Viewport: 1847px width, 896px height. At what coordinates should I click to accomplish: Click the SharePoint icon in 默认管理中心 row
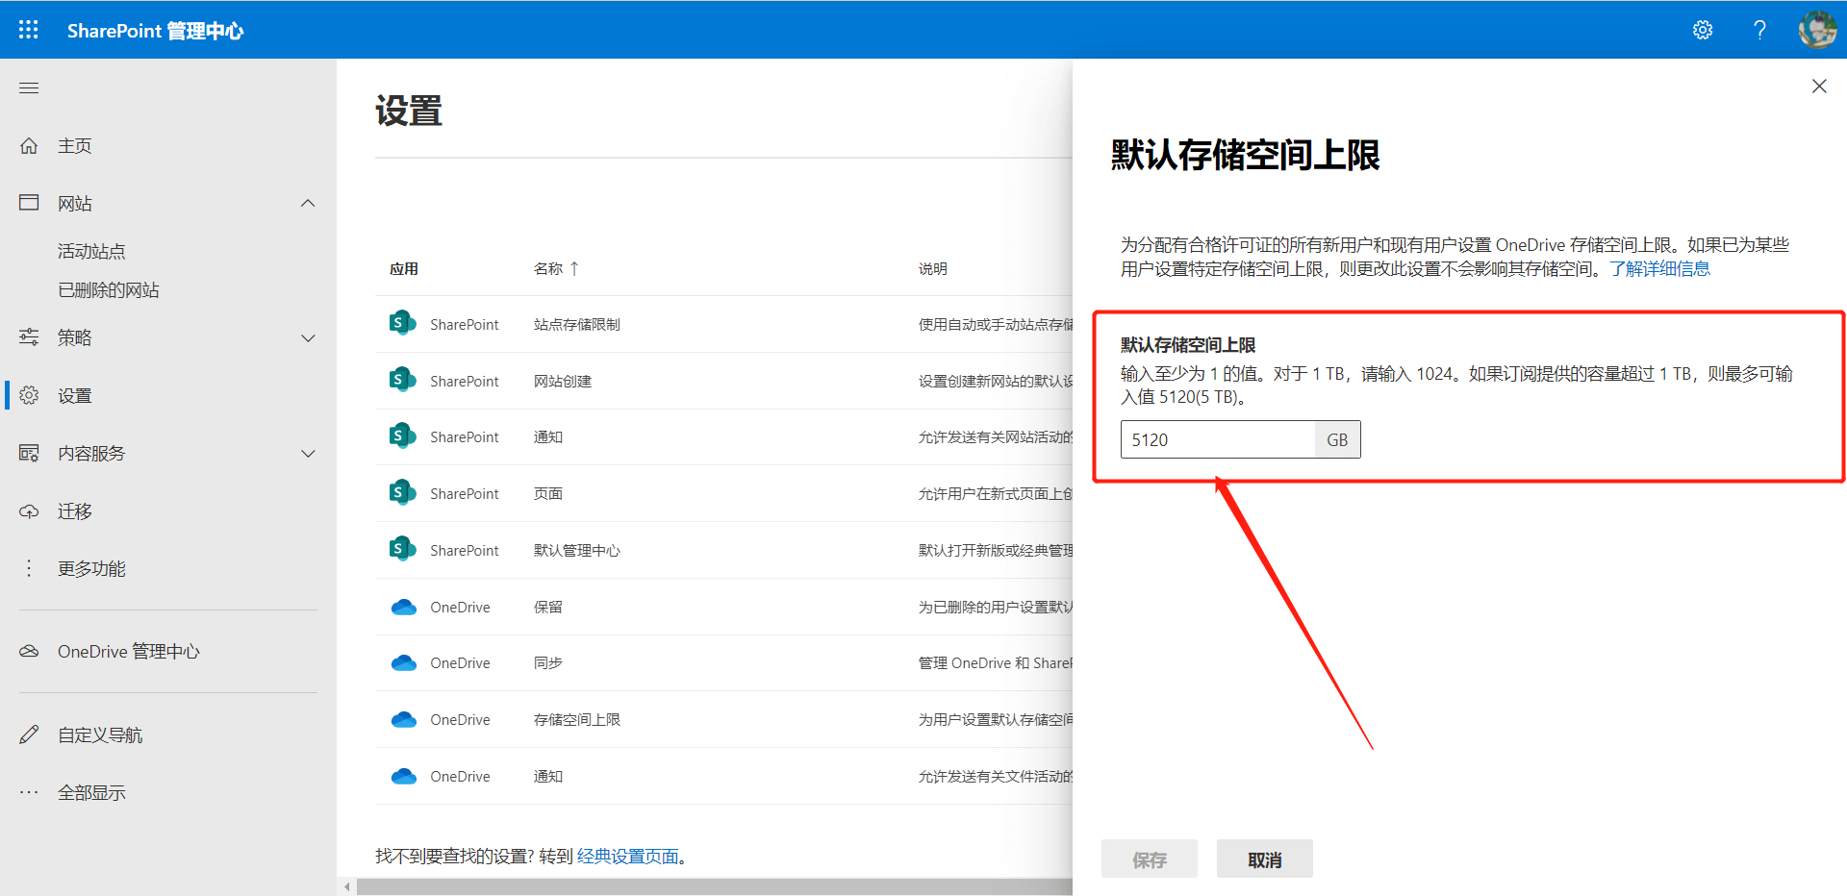402,549
